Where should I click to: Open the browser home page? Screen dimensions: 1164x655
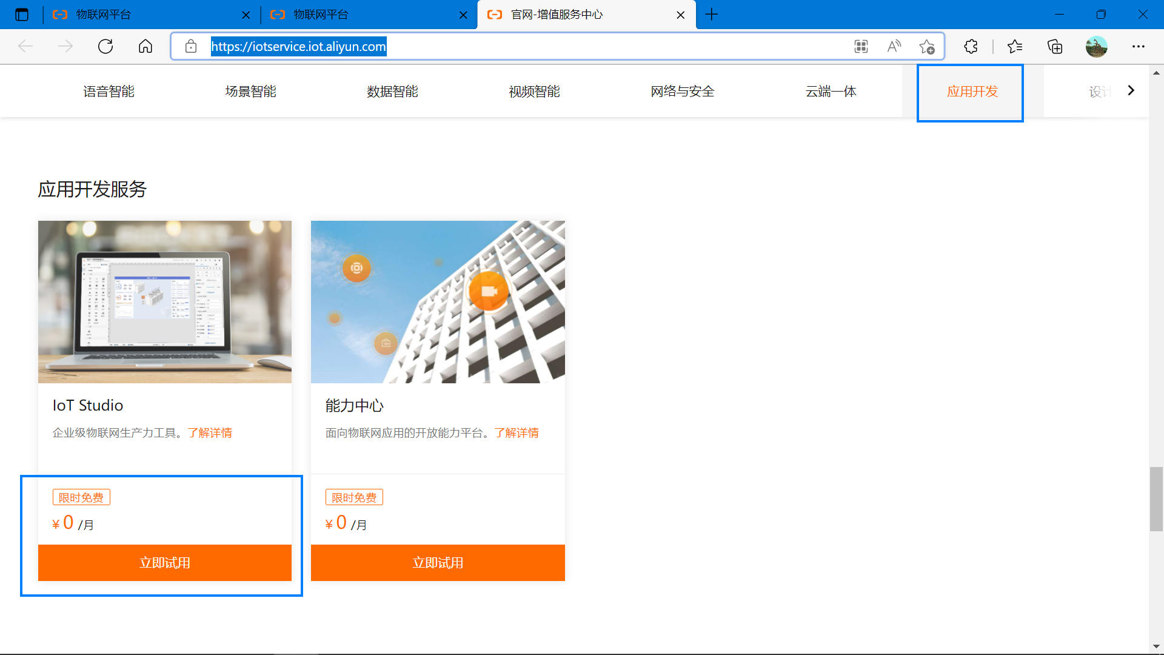point(145,46)
